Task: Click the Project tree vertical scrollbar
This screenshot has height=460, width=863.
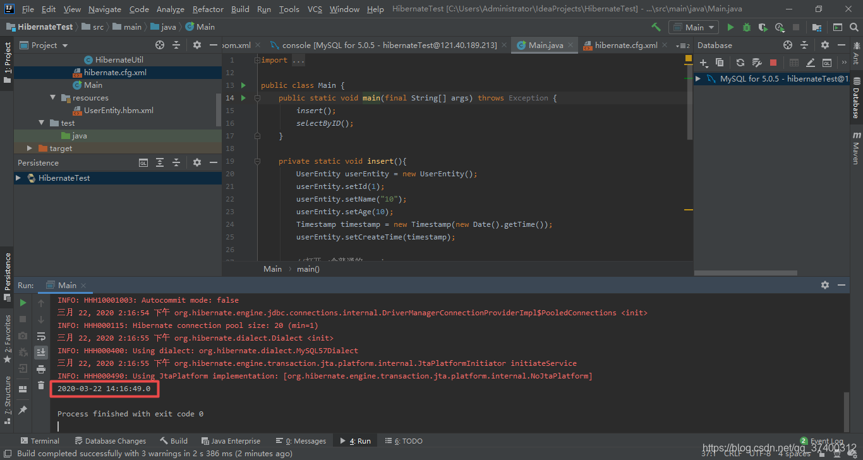Action: [x=219, y=109]
